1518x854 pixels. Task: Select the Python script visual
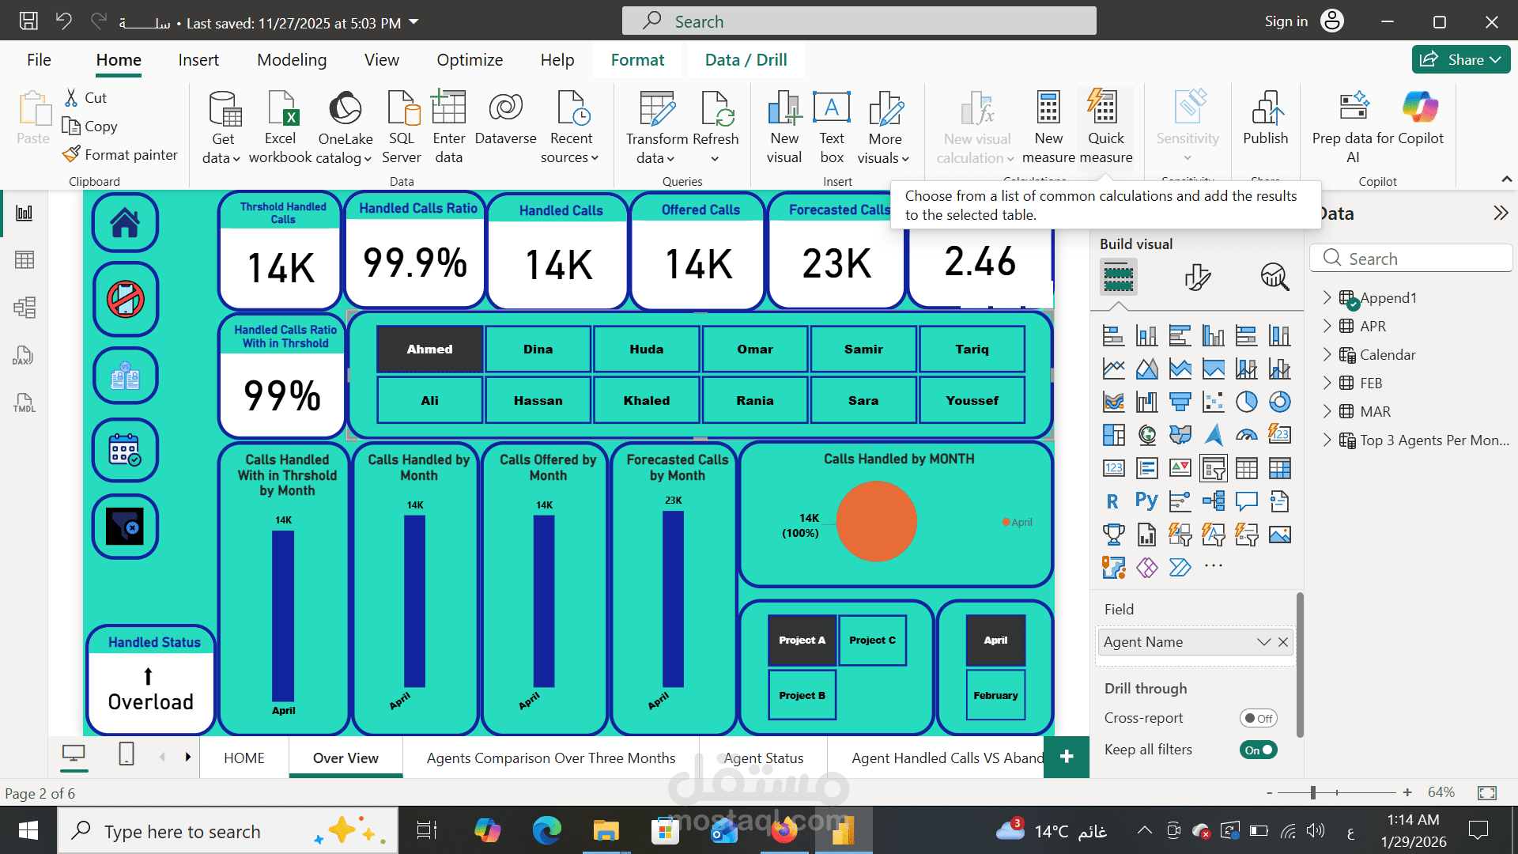(x=1146, y=501)
